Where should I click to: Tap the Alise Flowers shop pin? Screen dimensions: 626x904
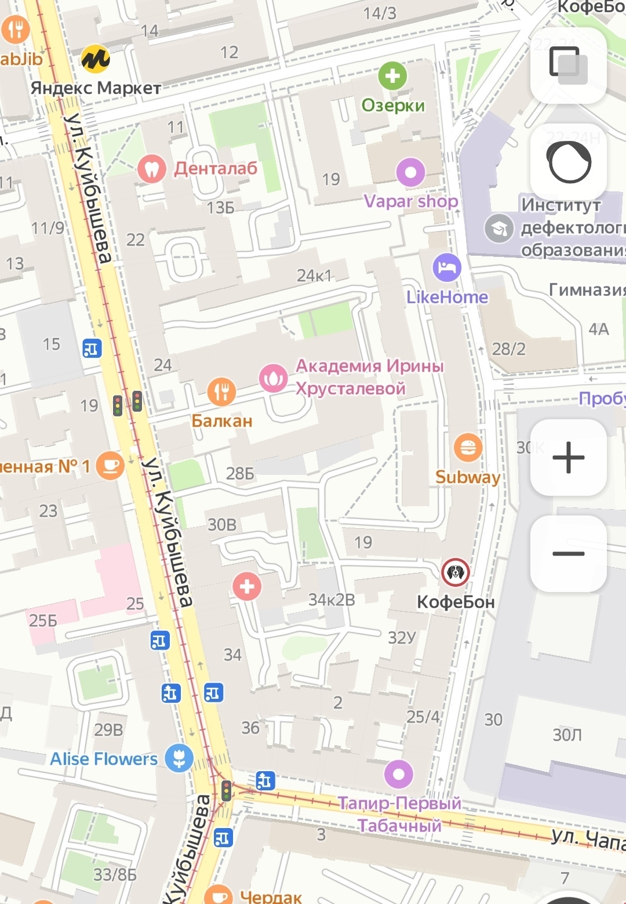(179, 757)
